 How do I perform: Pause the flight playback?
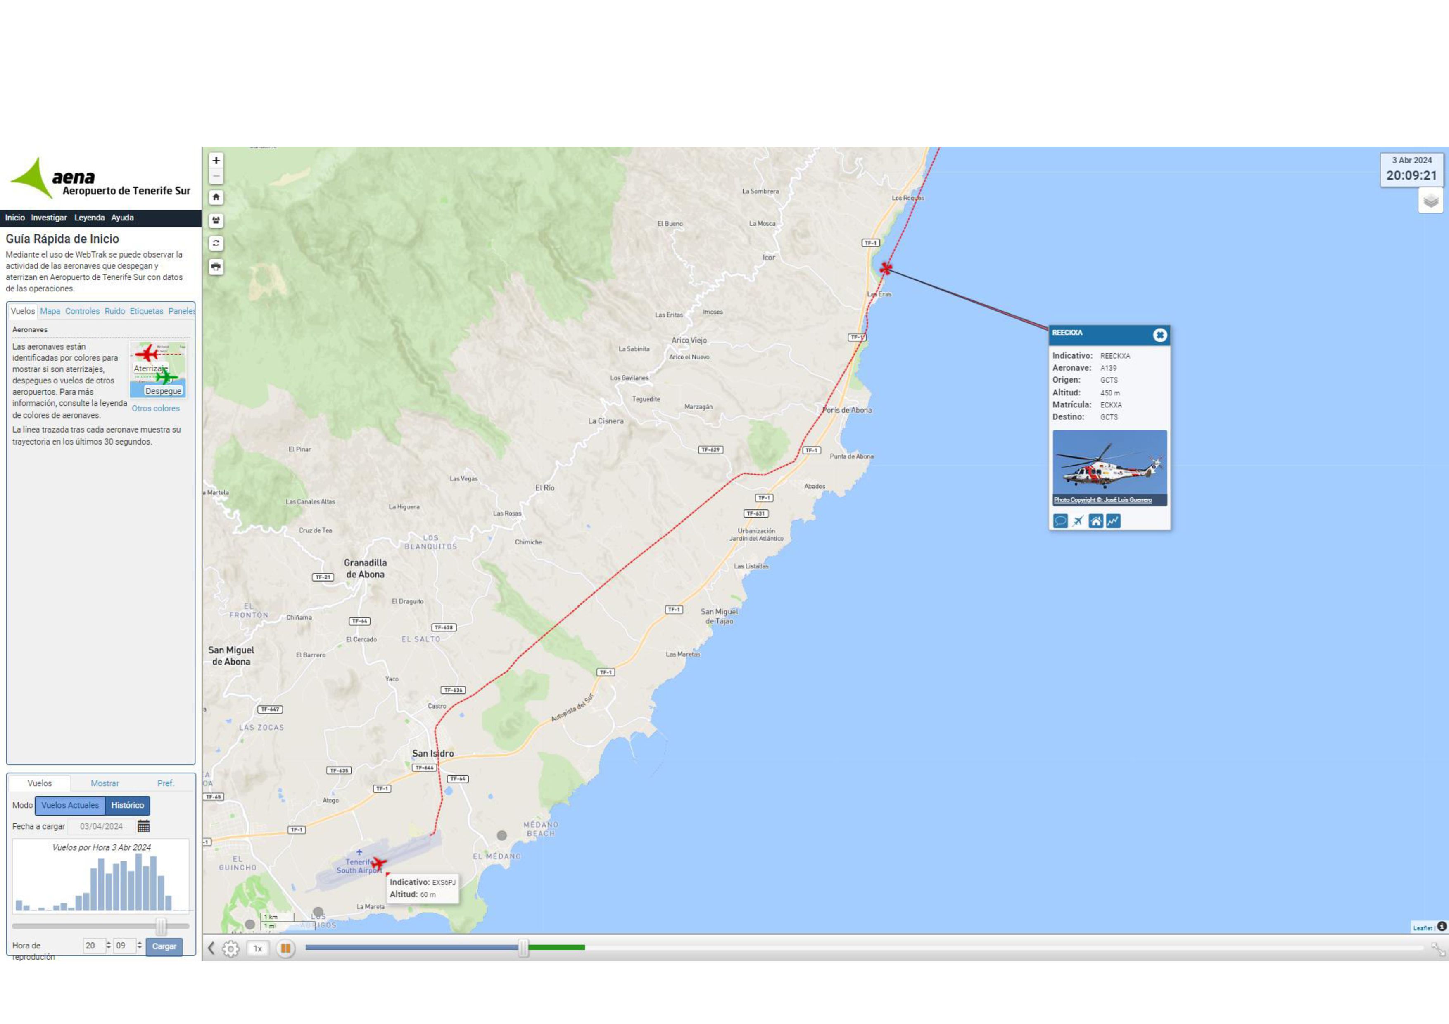click(285, 948)
